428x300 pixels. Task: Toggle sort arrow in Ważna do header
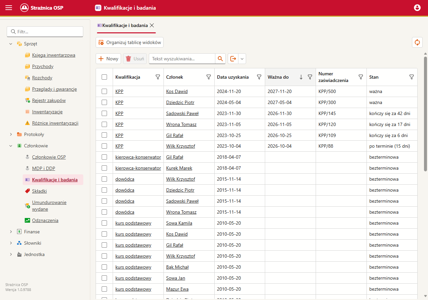(301, 77)
